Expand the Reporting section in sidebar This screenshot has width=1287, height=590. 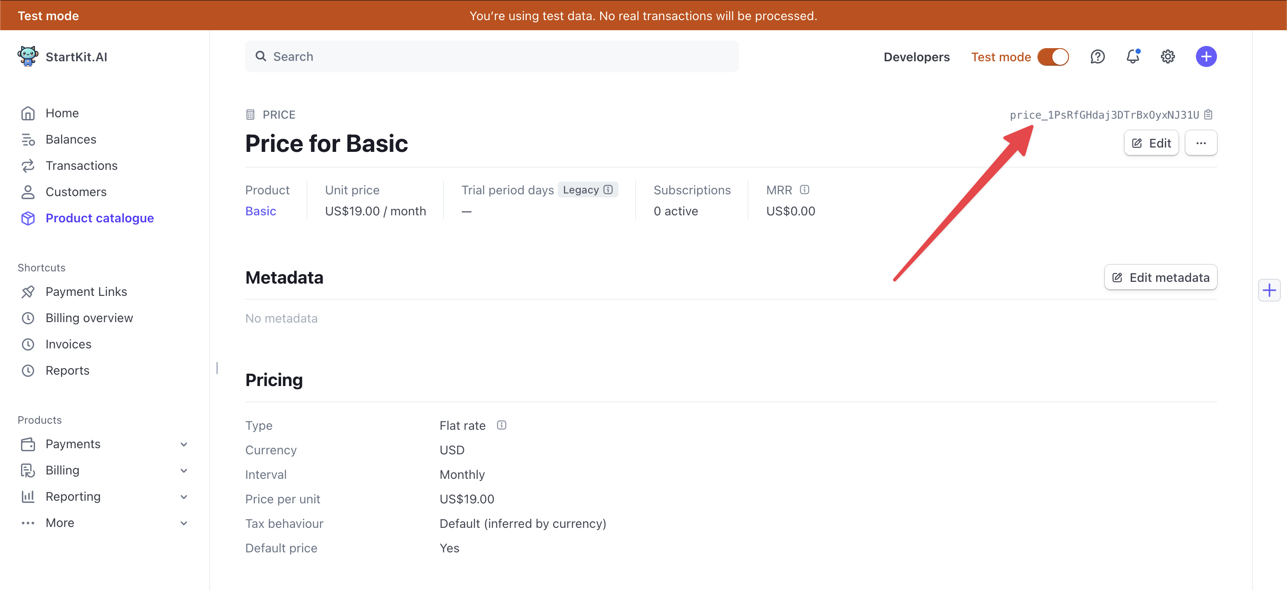click(184, 496)
